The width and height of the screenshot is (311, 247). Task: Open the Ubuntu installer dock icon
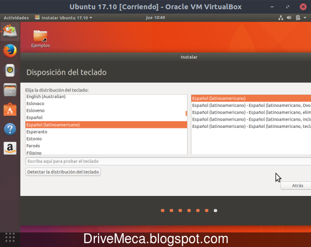pyautogui.click(x=10, y=31)
